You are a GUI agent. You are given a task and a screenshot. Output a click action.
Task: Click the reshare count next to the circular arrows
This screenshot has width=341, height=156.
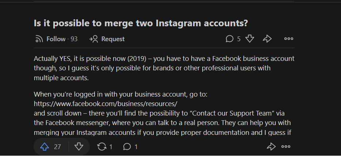[111, 147]
